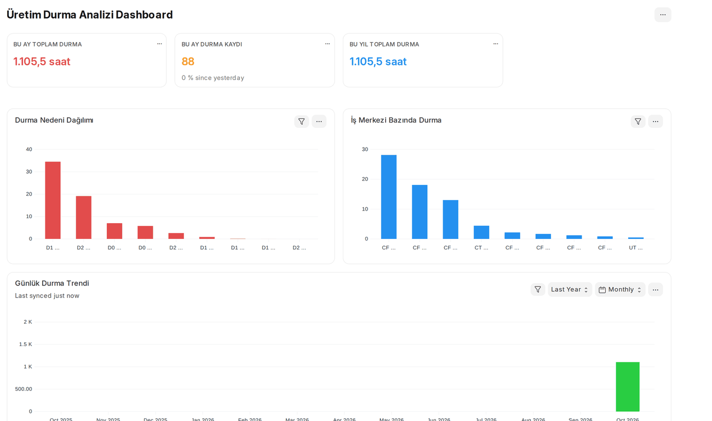
Task: Click the 'UT ...' axis label in İş Merkezi chart
Action: (x=636, y=248)
